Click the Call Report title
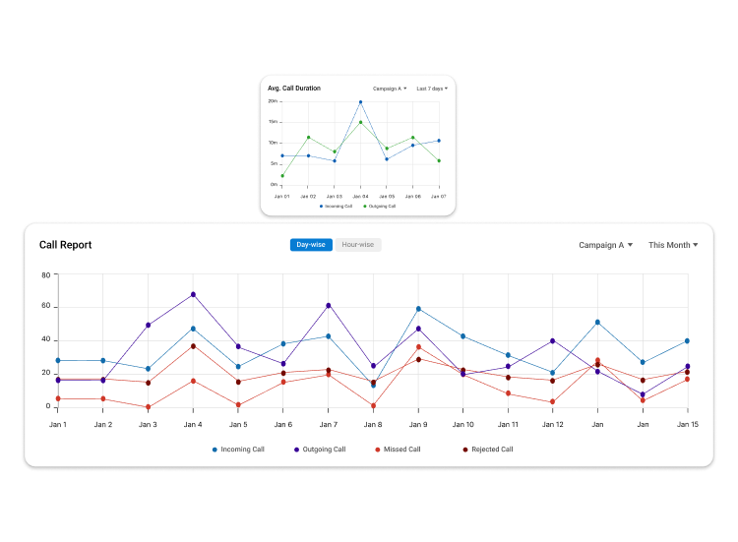The height and width of the screenshot is (542, 738). 65,245
